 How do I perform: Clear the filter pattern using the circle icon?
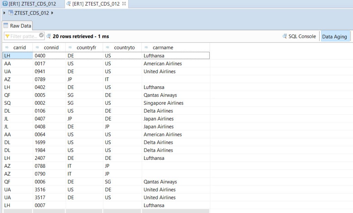coord(41,36)
